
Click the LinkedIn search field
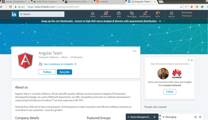[x=42, y=14]
